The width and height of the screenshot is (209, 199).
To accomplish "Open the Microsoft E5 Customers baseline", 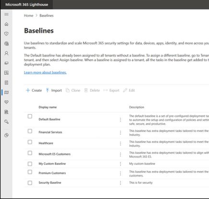I will tap(54, 154).
